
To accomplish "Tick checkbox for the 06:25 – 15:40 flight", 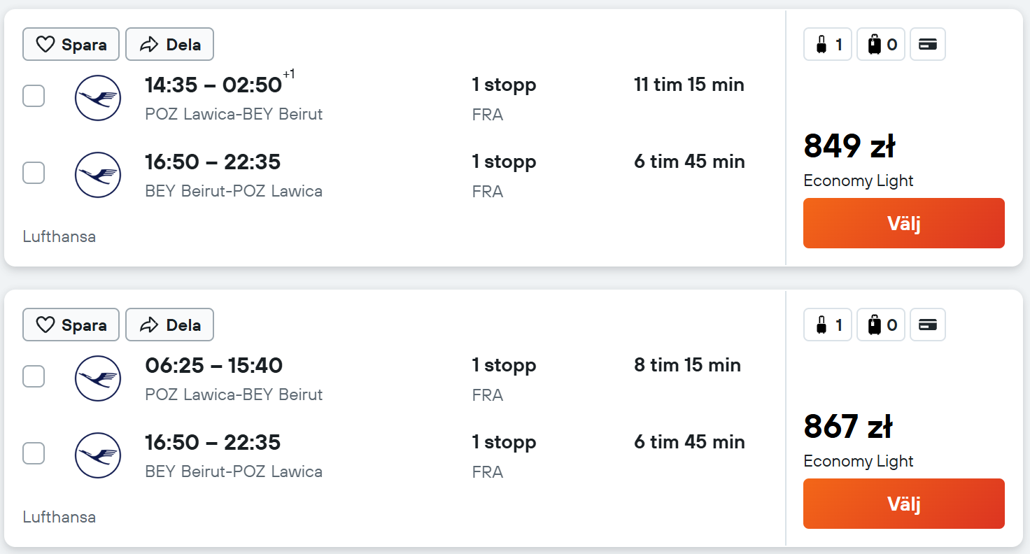I will [34, 376].
